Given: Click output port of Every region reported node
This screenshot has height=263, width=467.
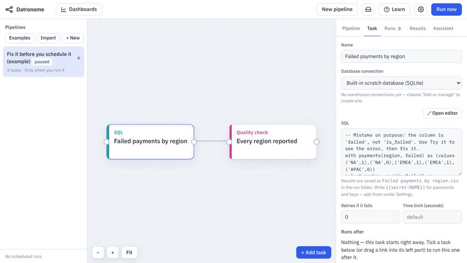Looking at the screenshot, I should 317,142.
